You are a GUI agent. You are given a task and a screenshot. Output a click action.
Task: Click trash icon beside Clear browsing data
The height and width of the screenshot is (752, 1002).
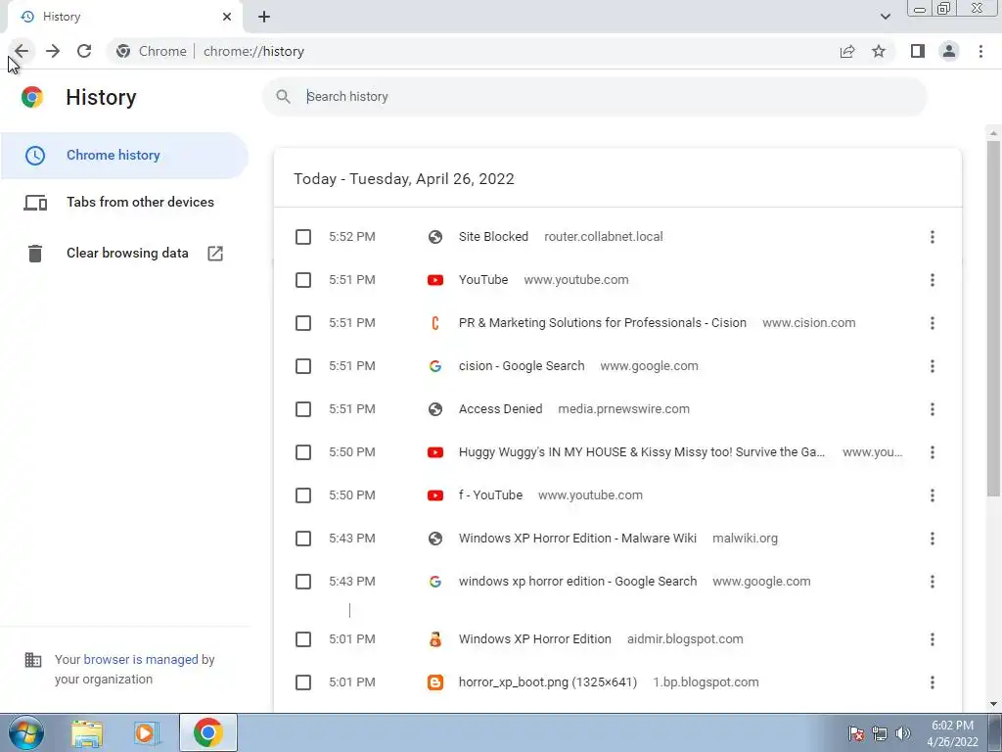35,254
